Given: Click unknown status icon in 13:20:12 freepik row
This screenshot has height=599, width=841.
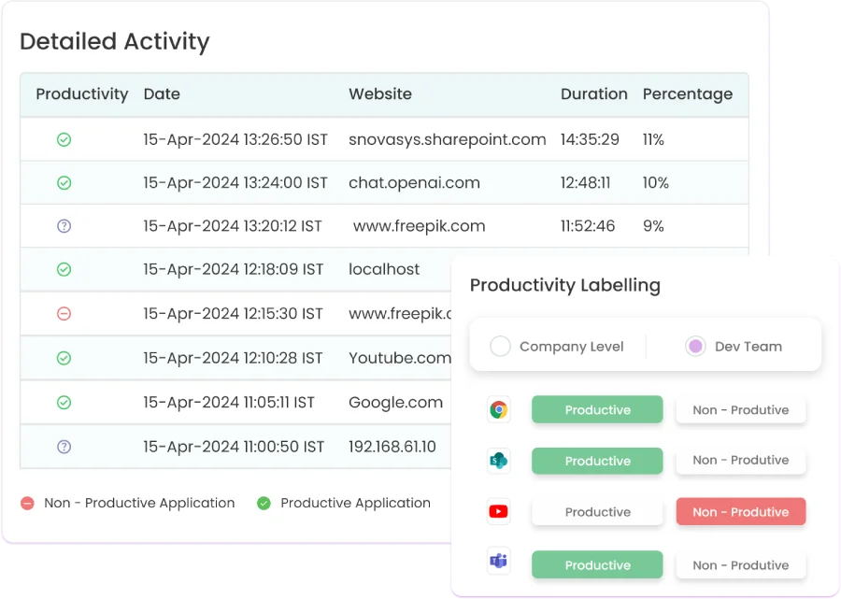Looking at the screenshot, I should pos(64,226).
